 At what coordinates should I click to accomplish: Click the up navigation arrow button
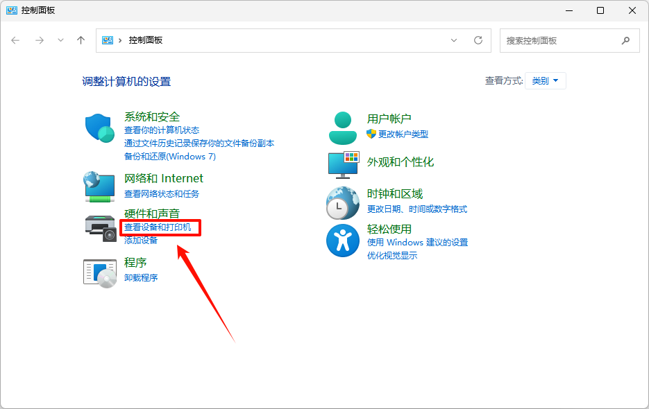81,40
